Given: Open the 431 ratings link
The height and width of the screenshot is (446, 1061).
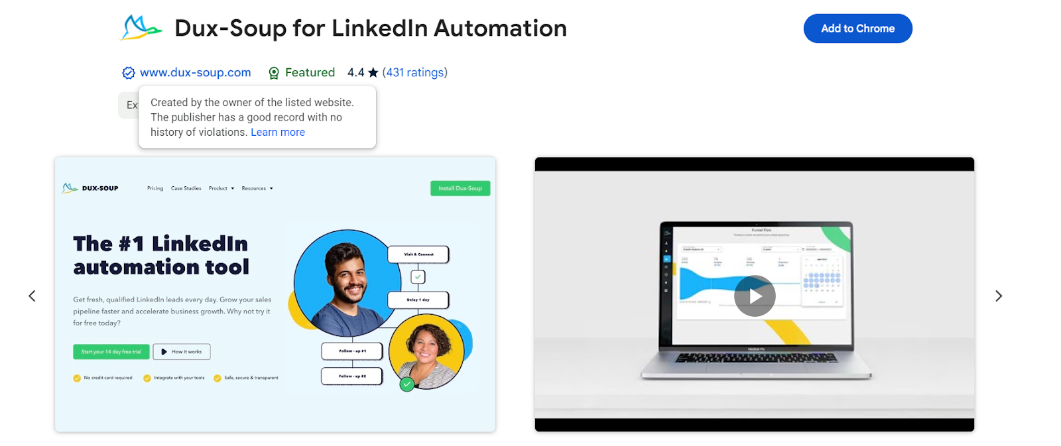Looking at the screenshot, I should click(x=415, y=72).
